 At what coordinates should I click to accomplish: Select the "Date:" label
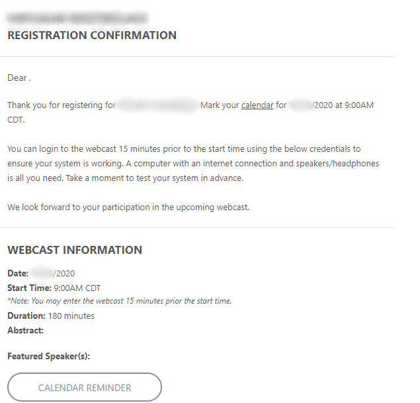pyautogui.click(x=18, y=273)
